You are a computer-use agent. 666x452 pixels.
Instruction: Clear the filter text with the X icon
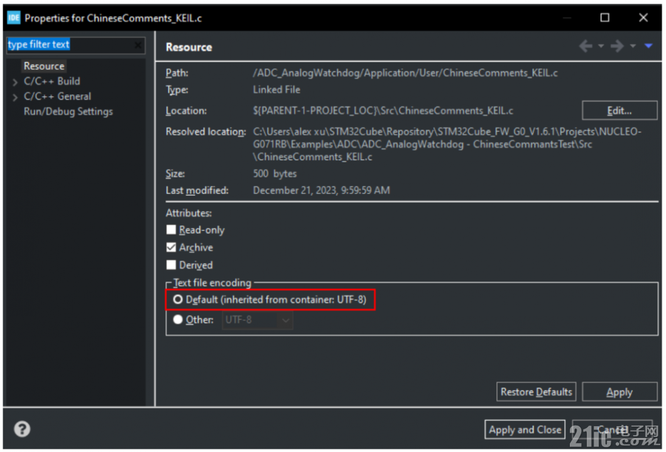pyautogui.click(x=138, y=45)
